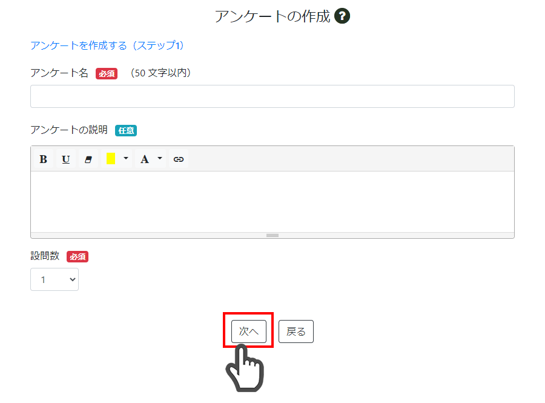This screenshot has width=545, height=403.
Task: Apply the yellow highlight color swatch
Action: pos(111,159)
